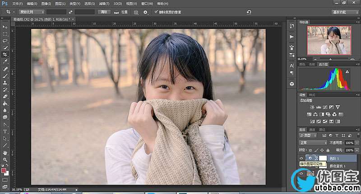361x194 pixels.
Task: Click the reset crop arrow icon
Action: tap(249, 12)
